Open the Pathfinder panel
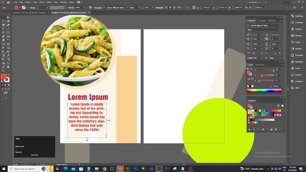The image size is (306, 172). click(x=297, y=16)
